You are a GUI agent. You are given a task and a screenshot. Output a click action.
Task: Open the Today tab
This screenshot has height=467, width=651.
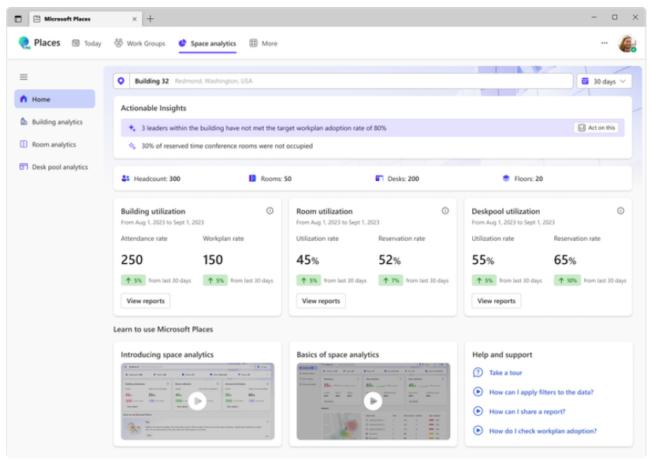87,43
